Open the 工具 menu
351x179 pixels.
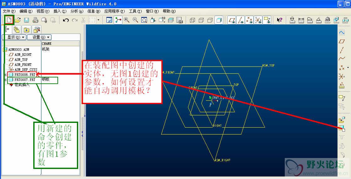135,11
